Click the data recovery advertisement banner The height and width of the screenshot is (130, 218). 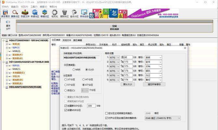(134, 13)
